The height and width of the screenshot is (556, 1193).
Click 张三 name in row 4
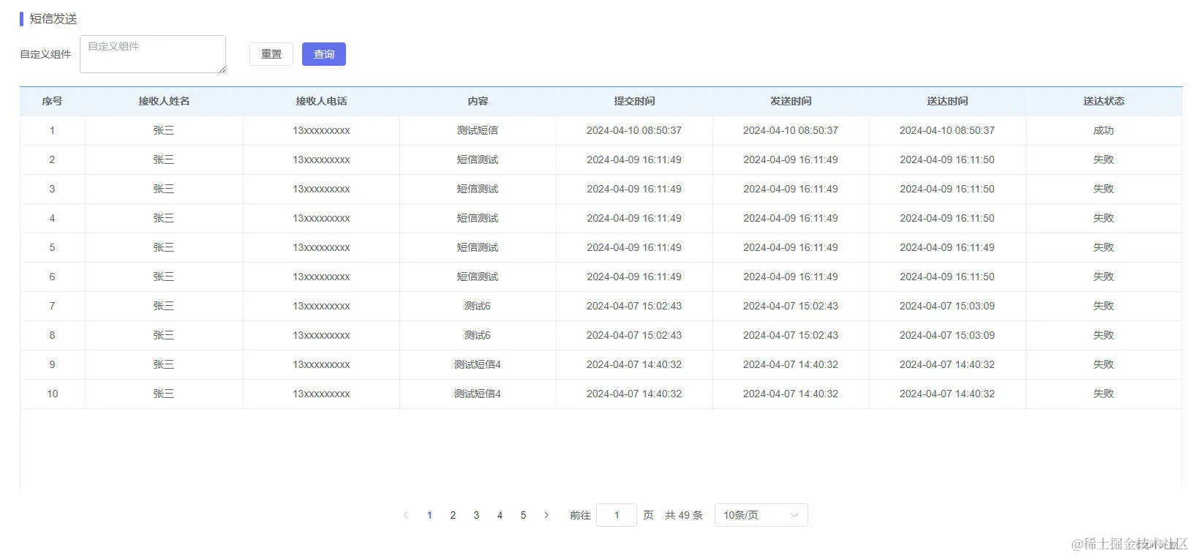pos(164,218)
